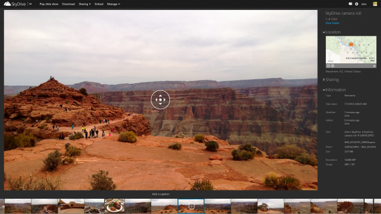
Task: Expand the map to larger view
Action: pos(374,66)
